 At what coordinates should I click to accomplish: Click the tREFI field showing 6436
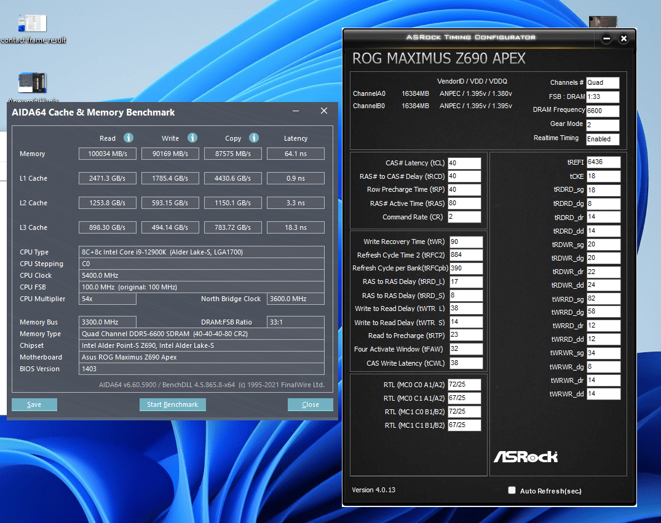coord(603,162)
